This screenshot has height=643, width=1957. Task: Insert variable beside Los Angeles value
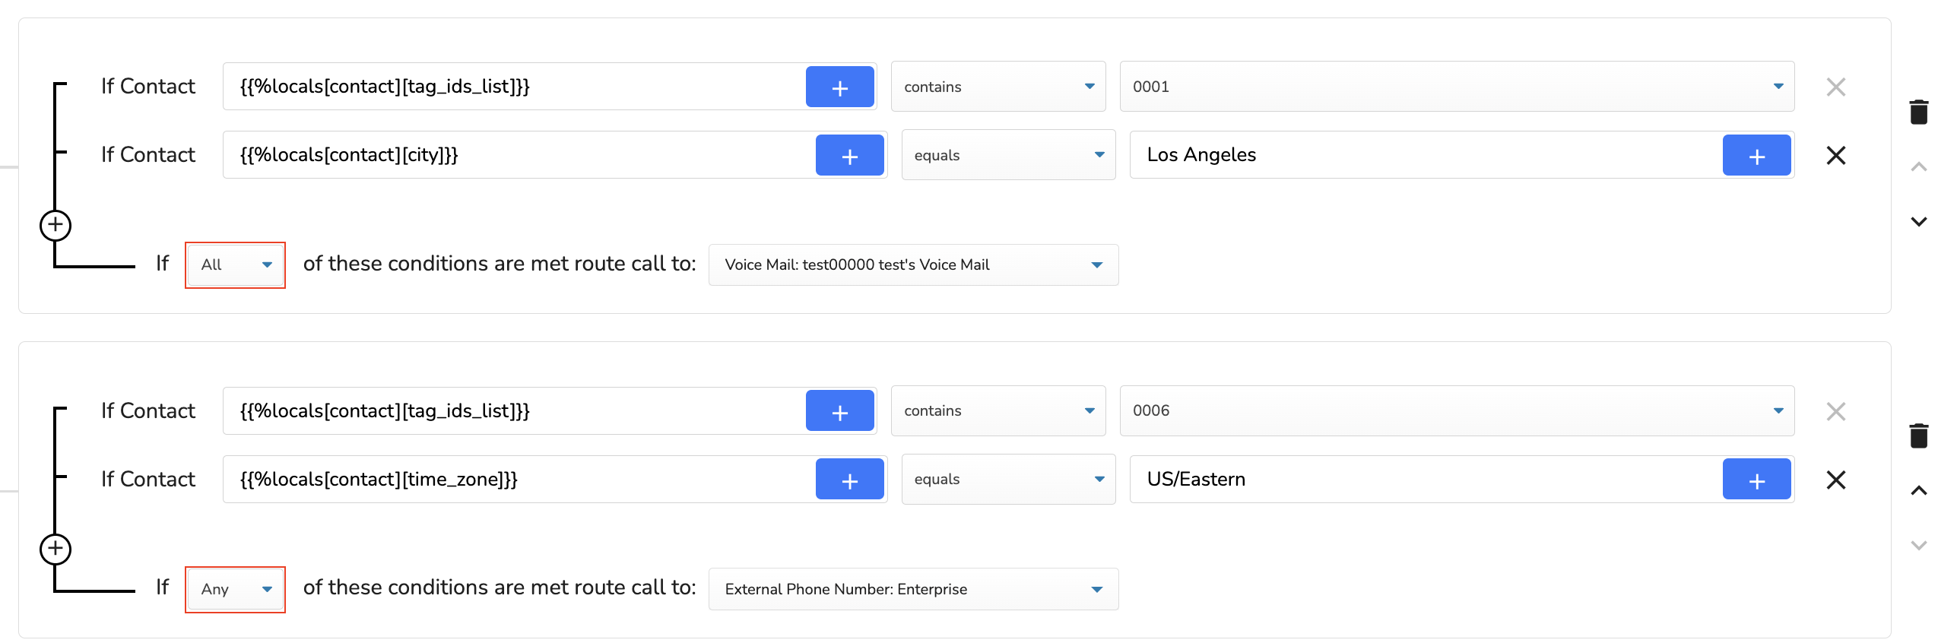(x=1757, y=155)
